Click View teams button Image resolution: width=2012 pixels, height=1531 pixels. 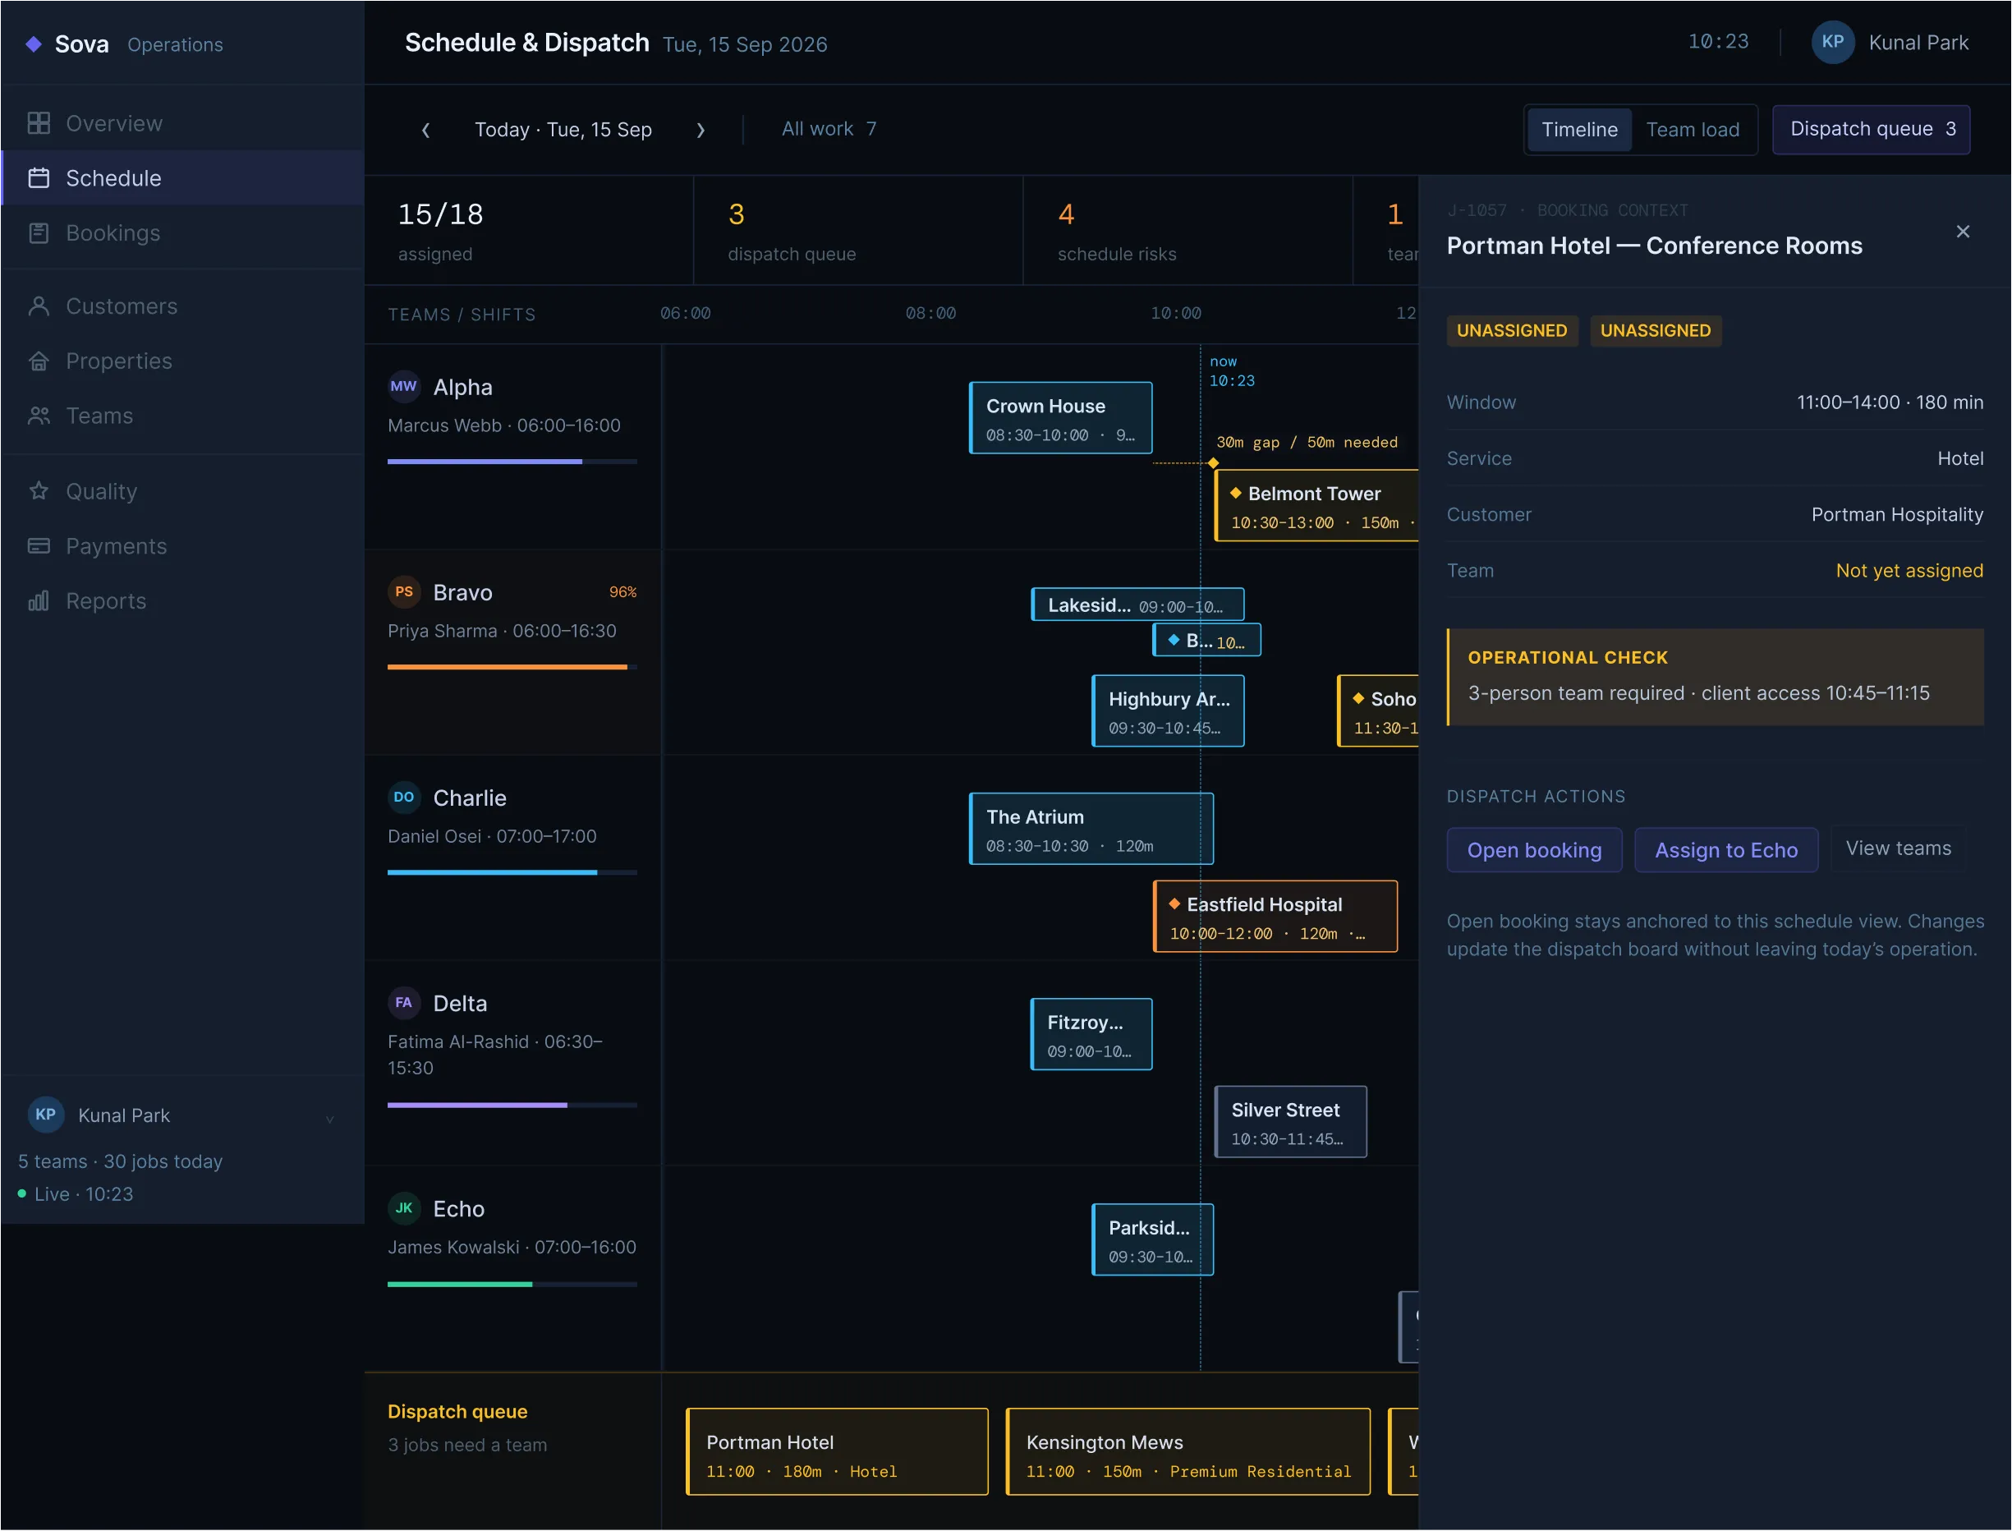pos(1898,848)
